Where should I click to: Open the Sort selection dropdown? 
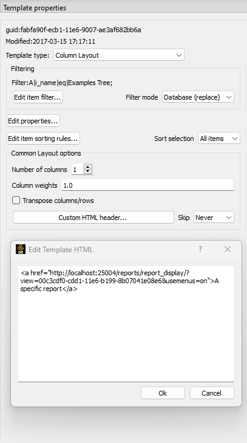[218, 139]
